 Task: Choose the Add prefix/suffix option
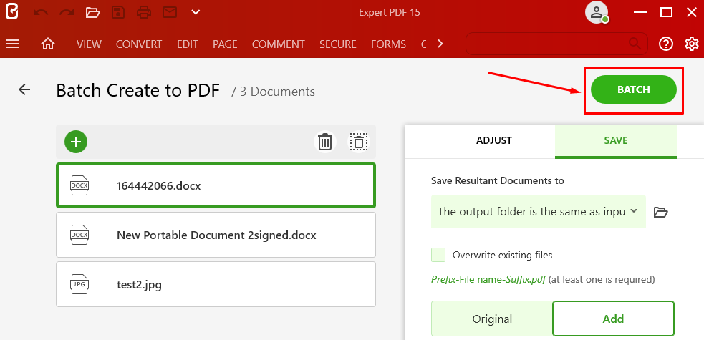click(x=613, y=319)
